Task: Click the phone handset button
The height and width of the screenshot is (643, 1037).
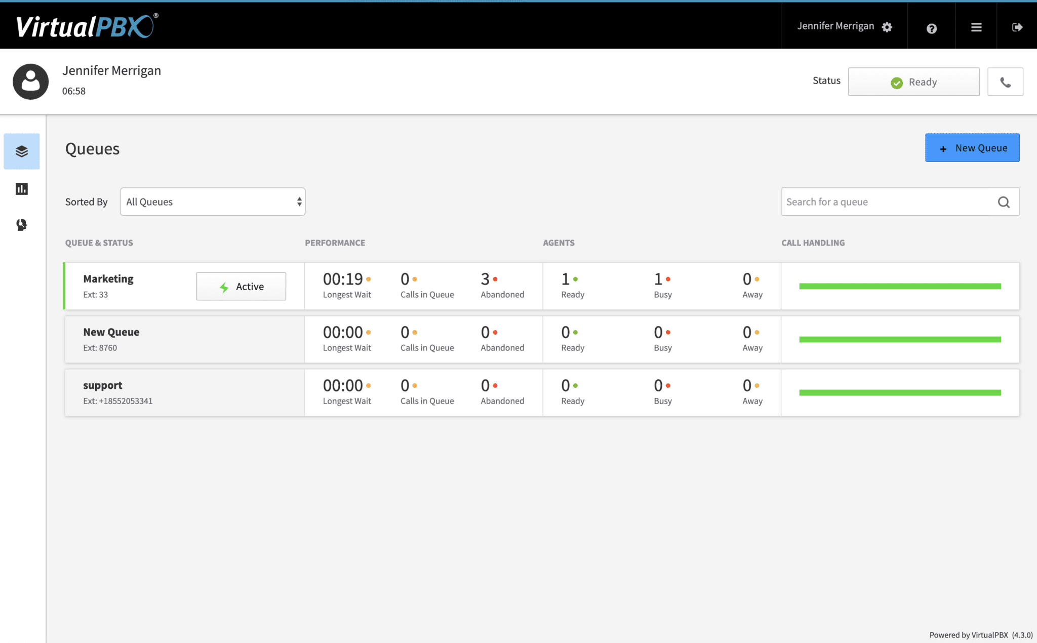Action: 1005,82
